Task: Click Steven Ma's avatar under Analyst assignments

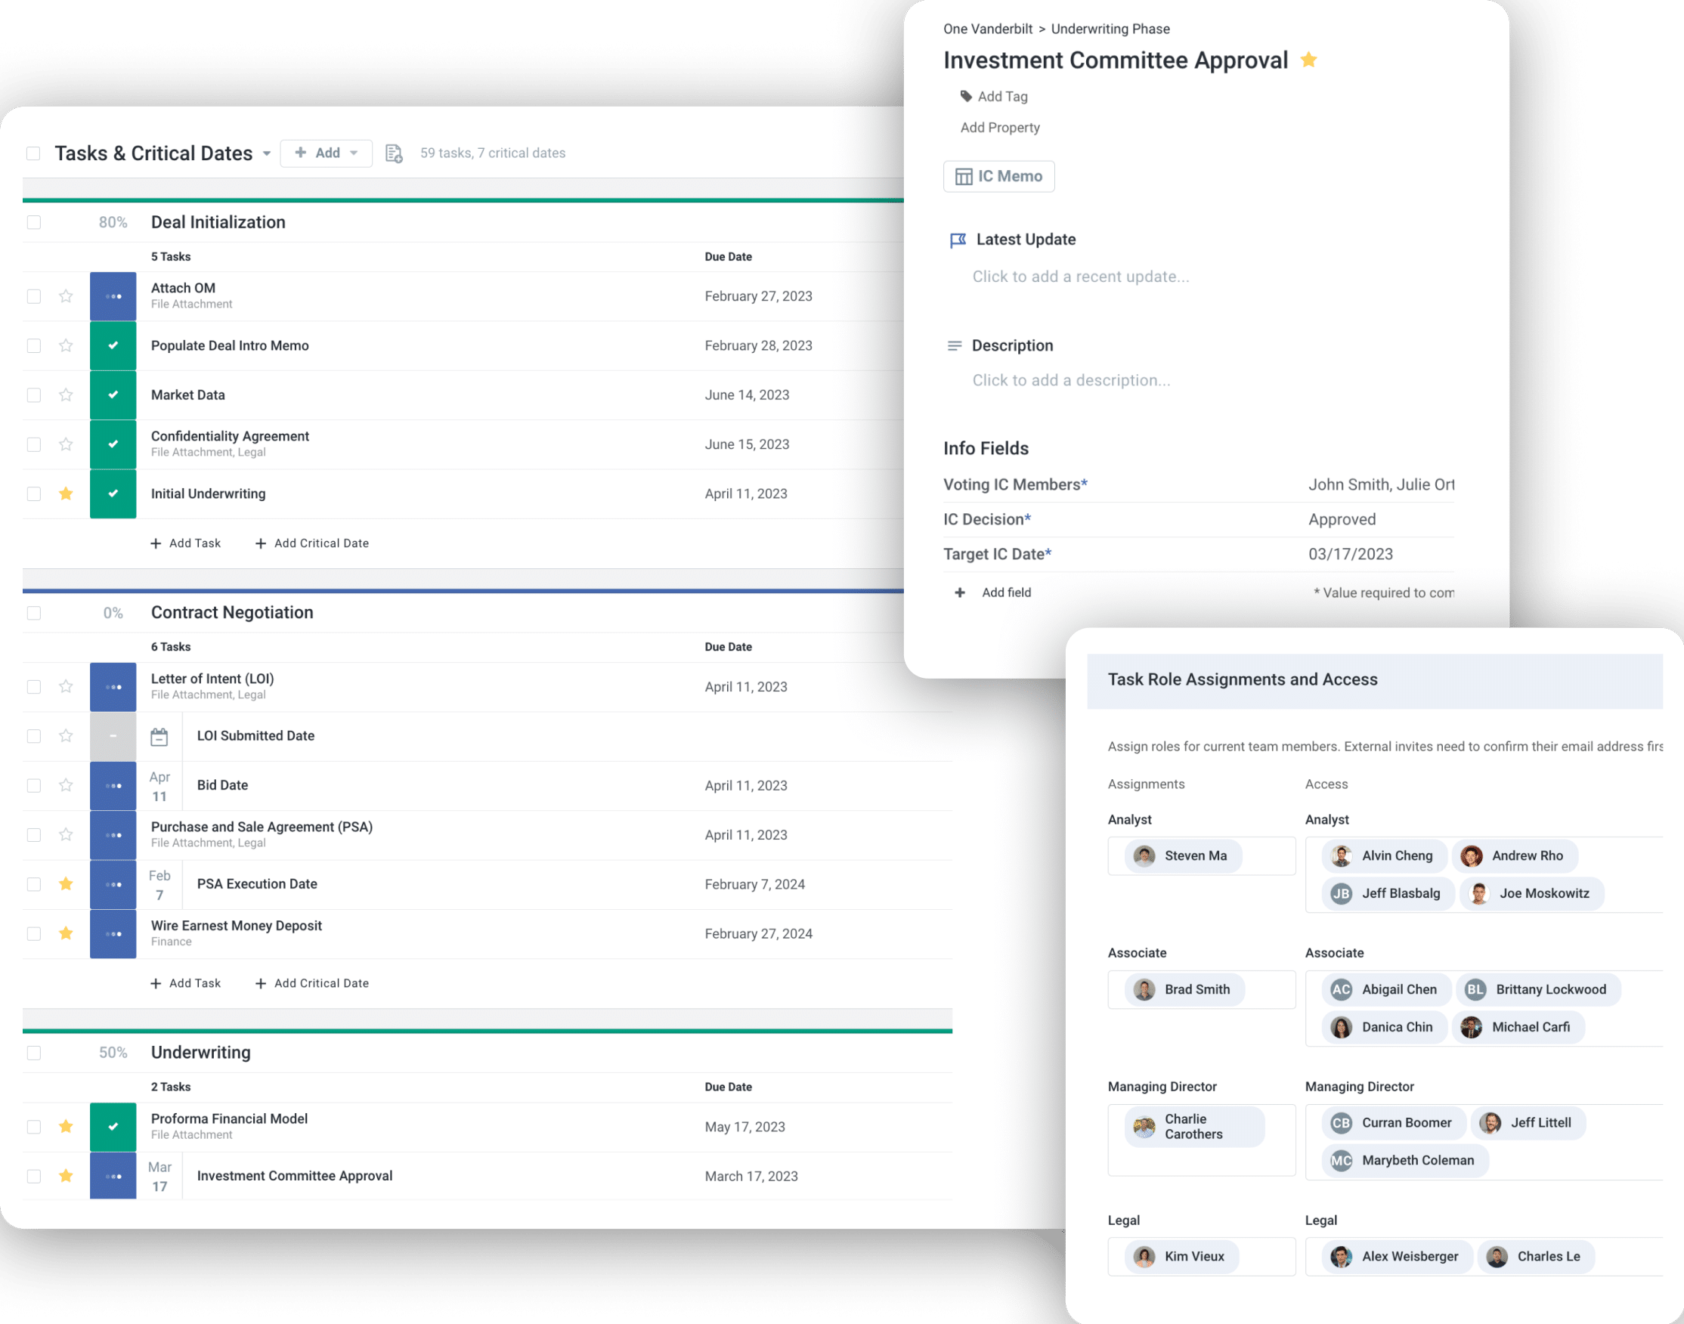Action: tap(1144, 855)
